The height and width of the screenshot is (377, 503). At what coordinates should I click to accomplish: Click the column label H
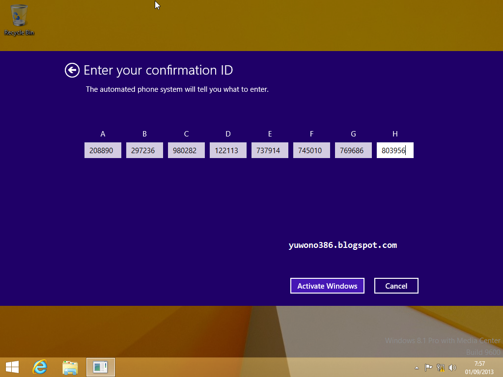(395, 134)
